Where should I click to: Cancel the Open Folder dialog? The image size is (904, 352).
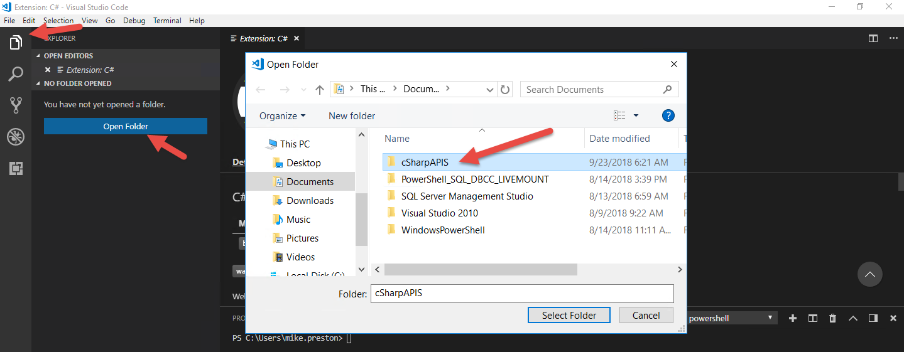(x=646, y=315)
